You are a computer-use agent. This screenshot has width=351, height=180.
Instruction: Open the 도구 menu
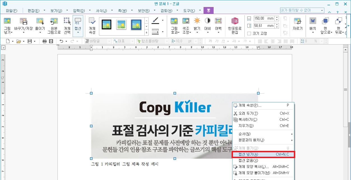coord(189,11)
